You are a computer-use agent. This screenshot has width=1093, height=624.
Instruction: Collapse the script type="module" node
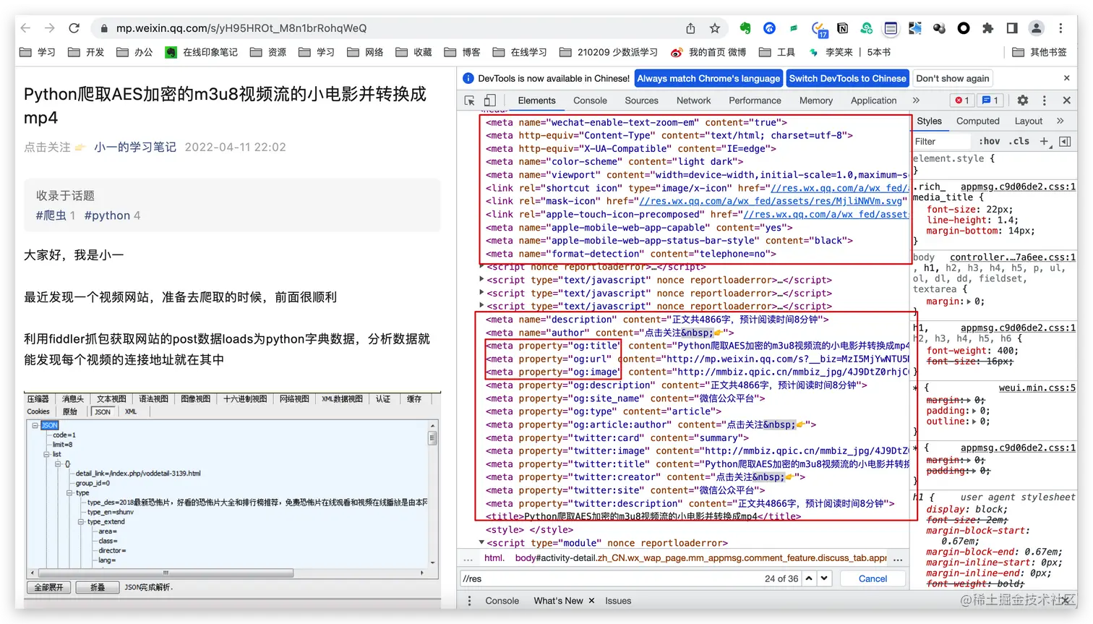482,542
